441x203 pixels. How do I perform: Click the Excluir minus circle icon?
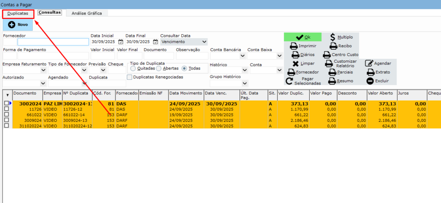[370, 81]
